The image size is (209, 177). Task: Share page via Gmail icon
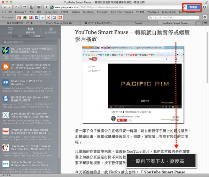pos(48,17)
